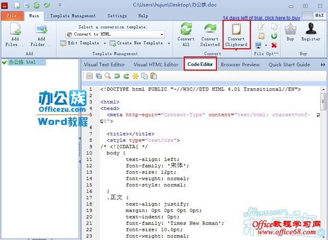This screenshot has height=240, width=328.
Task: Click the code editor vertical scrollbar thumb
Action: [323, 101]
